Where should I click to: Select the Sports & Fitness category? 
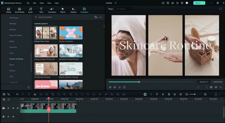(16, 36)
